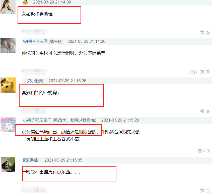Open 欧阳鸭胗 user profile link
214x195 pixels.
tap(31, 160)
